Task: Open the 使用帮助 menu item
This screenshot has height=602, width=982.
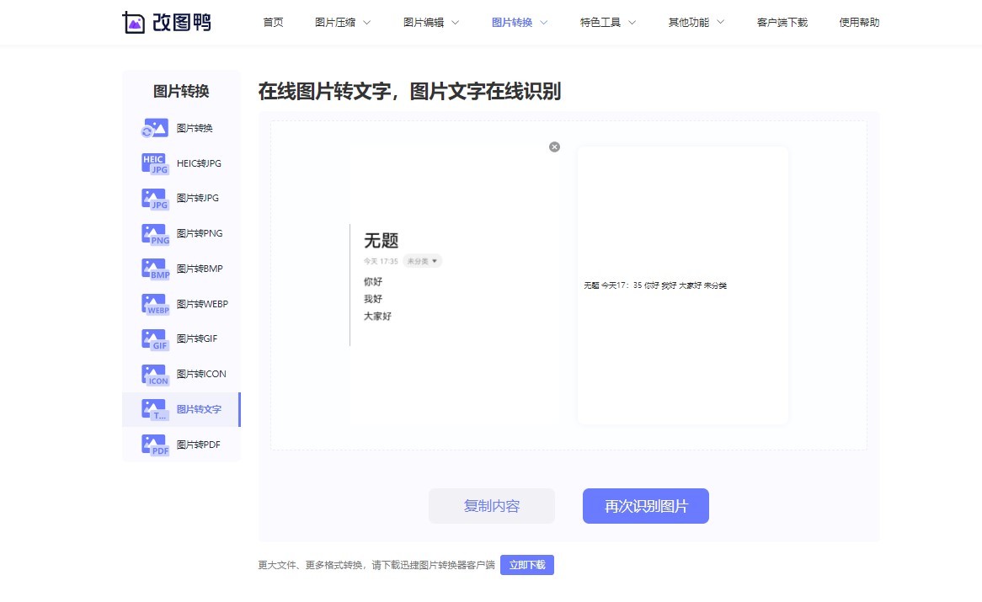Action: (859, 23)
